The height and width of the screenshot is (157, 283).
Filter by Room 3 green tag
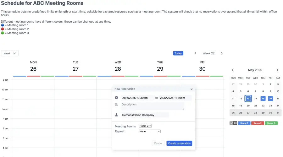tap(271, 123)
